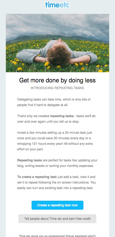Screen dimensions: 115x237
Task: Click 'over and over again until' line
Action: pos(48,122)
